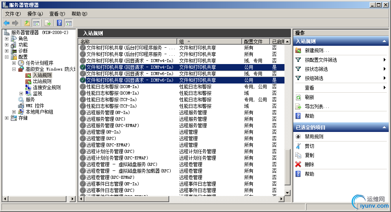
Task: Expand the 诊断 tree node
Action: [7, 51]
